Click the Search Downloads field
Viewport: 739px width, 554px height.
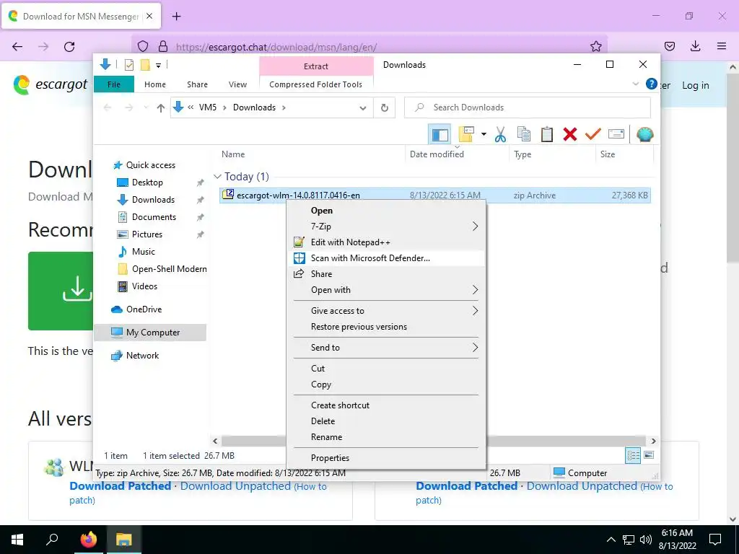click(528, 107)
